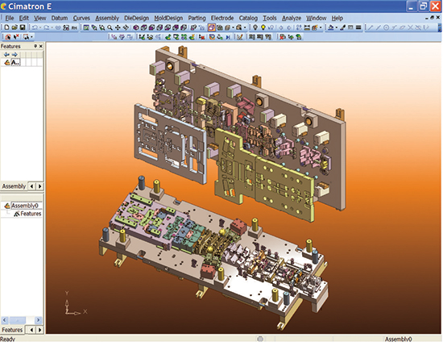
Task: Click the fill color bucket icon
Action: tap(331, 27)
